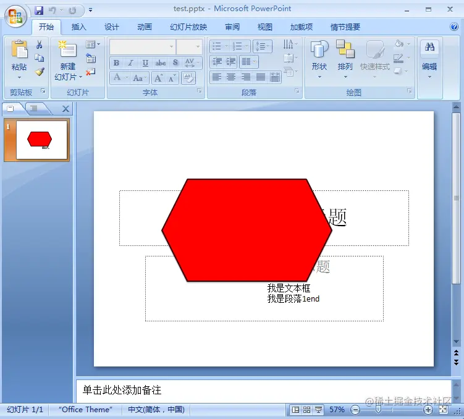Viewport: 464px width, 419px height.
Task: Open PowerPoint help question mark
Action: [454, 27]
